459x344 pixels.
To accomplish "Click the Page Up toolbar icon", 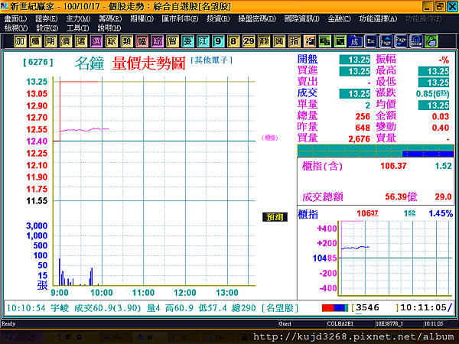I will tap(386, 41).
